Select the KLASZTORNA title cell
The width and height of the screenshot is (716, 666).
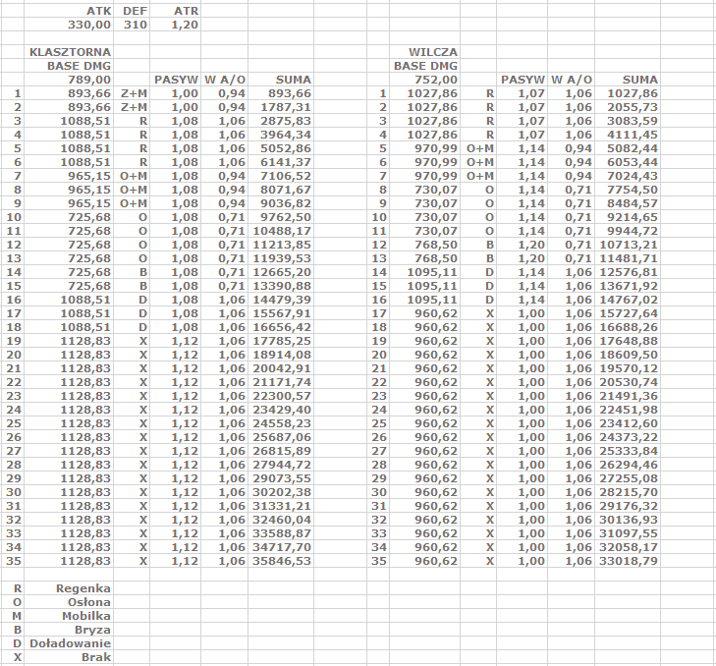pyautogui.click(x=71, y=51)
